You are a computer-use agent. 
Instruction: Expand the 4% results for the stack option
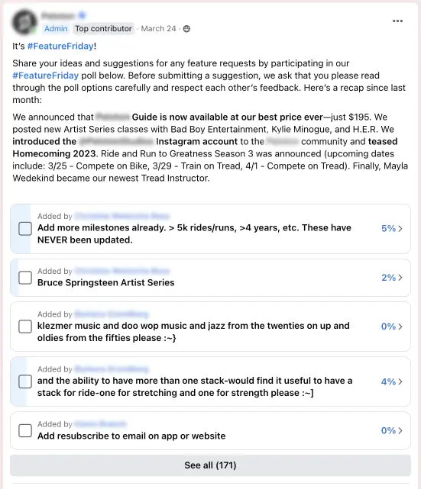392,381
